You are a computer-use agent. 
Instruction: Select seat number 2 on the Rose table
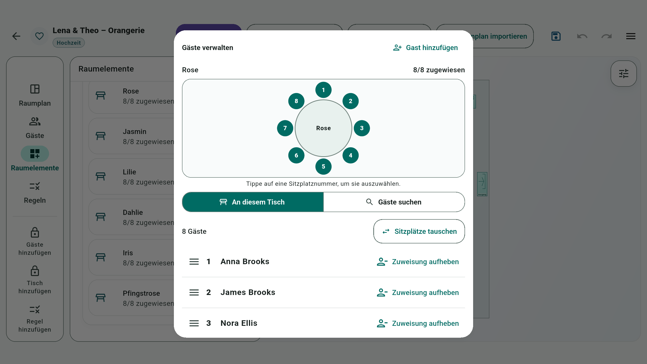pyautogui.click(x=351, y=101)
